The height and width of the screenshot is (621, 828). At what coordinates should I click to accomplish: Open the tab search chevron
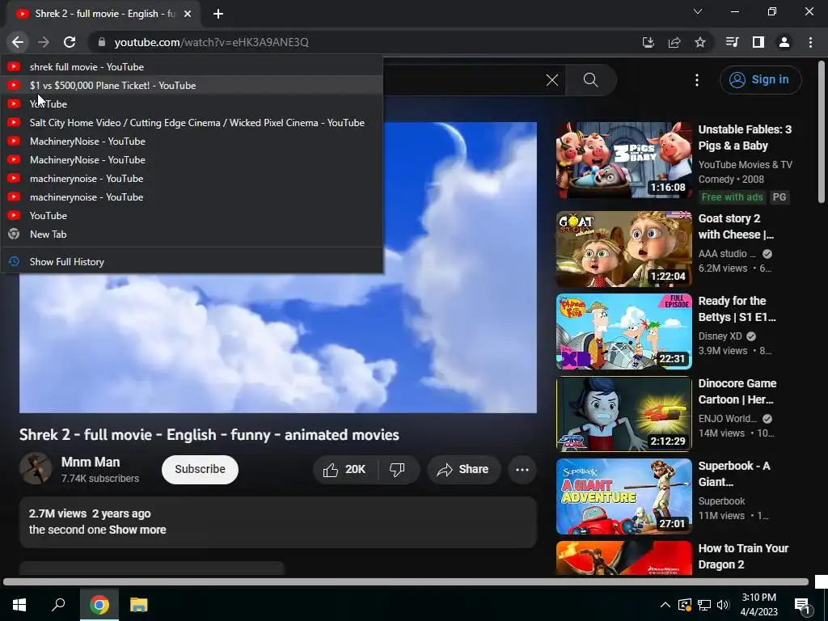point(698,11)
